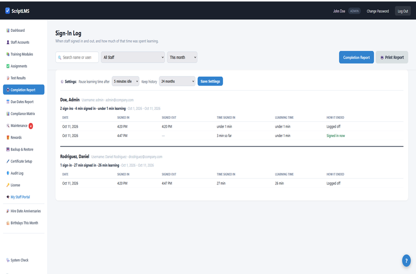Go to Staff Accounts page
Screen dimensions: 416x274
coord(23,42)
